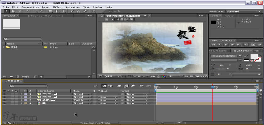The width and height of the screenshot is (264, 125).
Task: Enable Motion Blur in timeline
Action: coord(133,86)
